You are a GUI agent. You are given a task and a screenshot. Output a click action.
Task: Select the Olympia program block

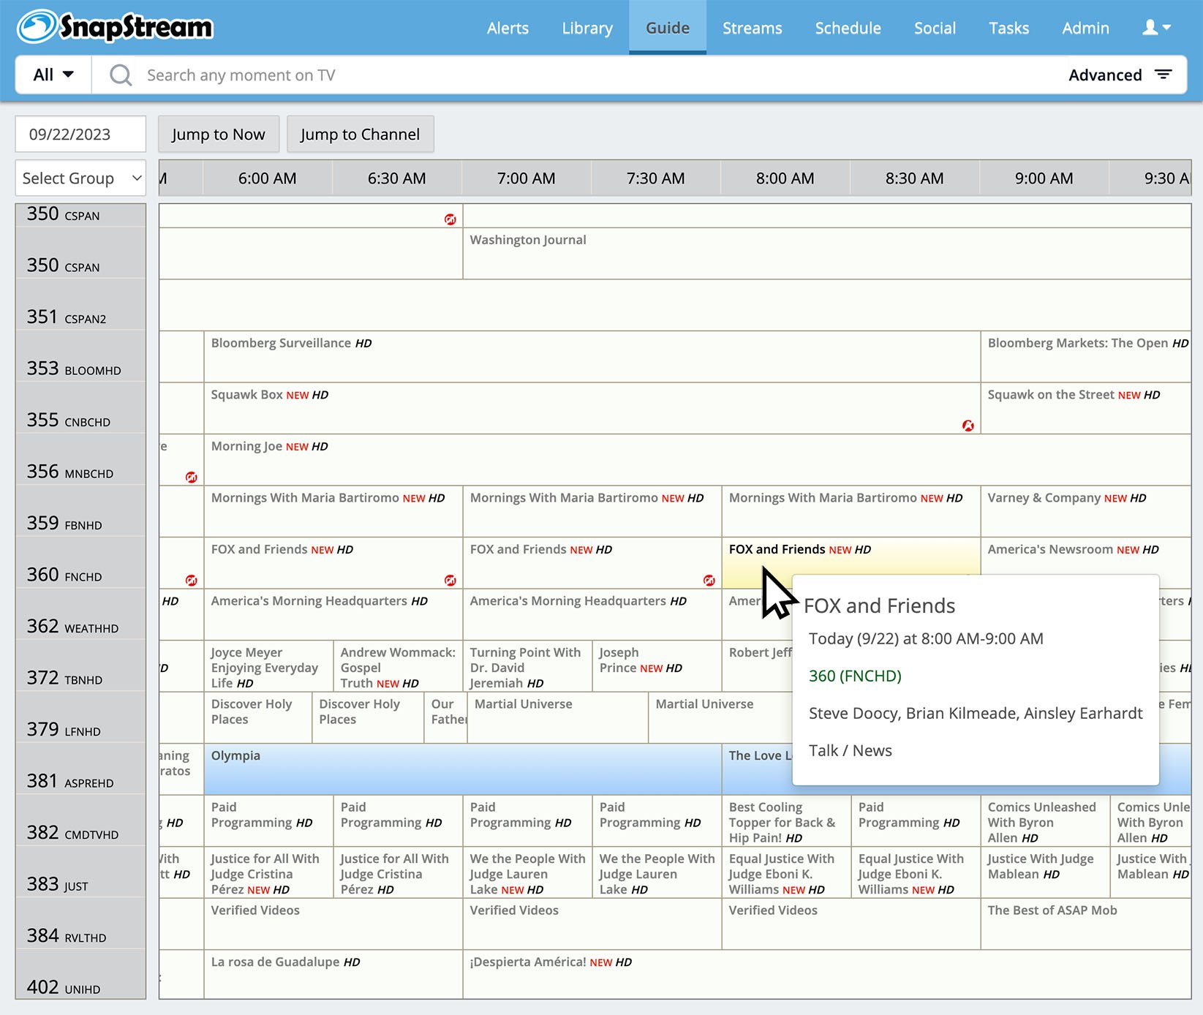click(462, 769)
